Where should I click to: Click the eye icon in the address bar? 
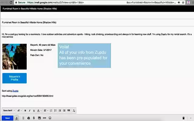coord(179,2)
